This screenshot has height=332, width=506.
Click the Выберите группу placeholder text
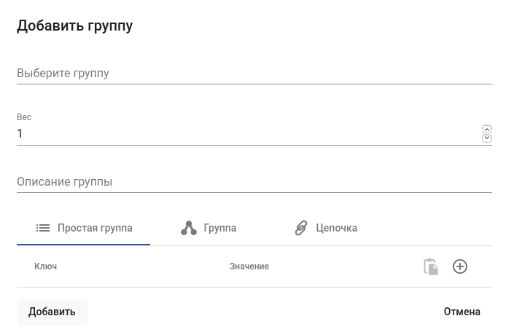[63, 74]
